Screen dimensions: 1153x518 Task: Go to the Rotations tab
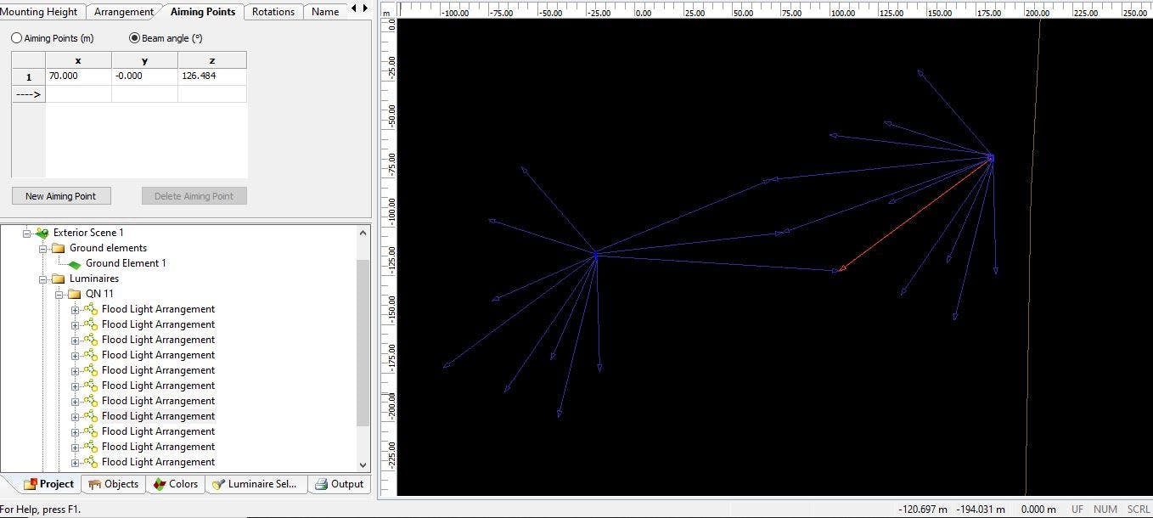pos(273,12)
